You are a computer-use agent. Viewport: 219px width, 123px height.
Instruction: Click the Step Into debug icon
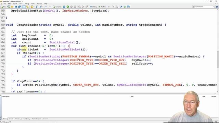click(79, 7)
